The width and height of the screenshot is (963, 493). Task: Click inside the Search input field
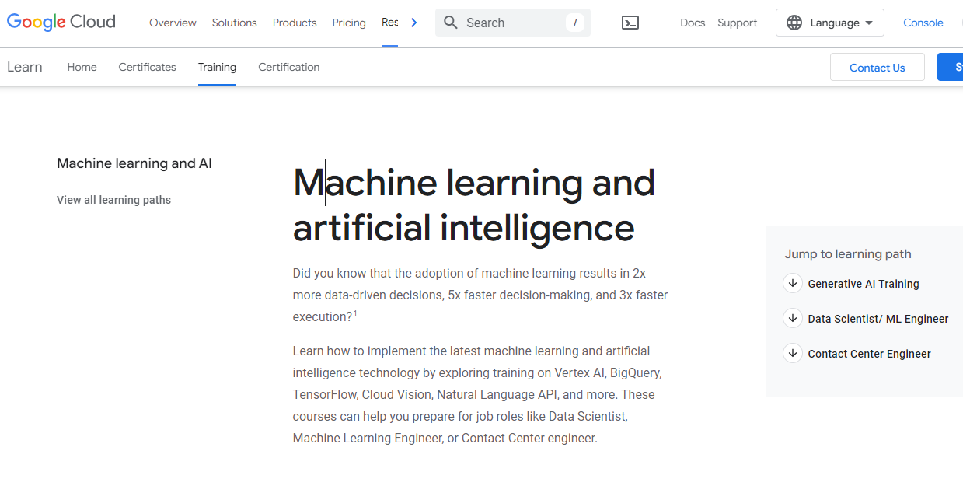click(x=513, y=23)
